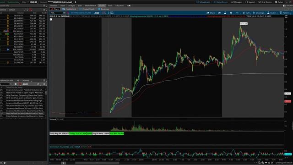Open the Account Info panel menu icon
This screenshot has width=293, height=165.
(x=44, y=5)
